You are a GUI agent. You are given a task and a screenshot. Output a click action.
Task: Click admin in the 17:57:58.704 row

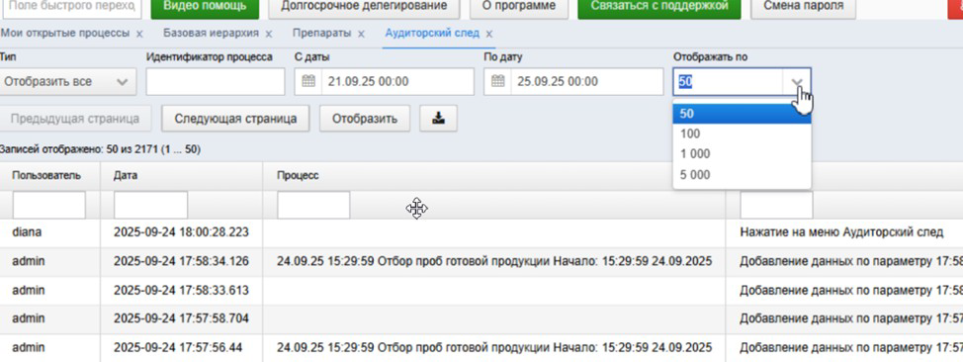click(x=29, y=319)
